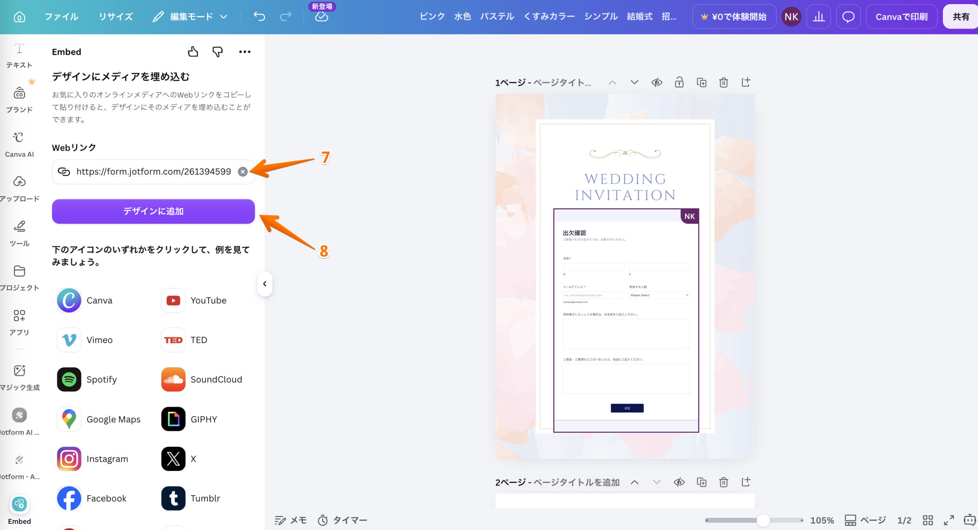Select the Spotify embed example
Image resolution: width=978 pixels, height=530 pixels.
(x=87, y=379)
